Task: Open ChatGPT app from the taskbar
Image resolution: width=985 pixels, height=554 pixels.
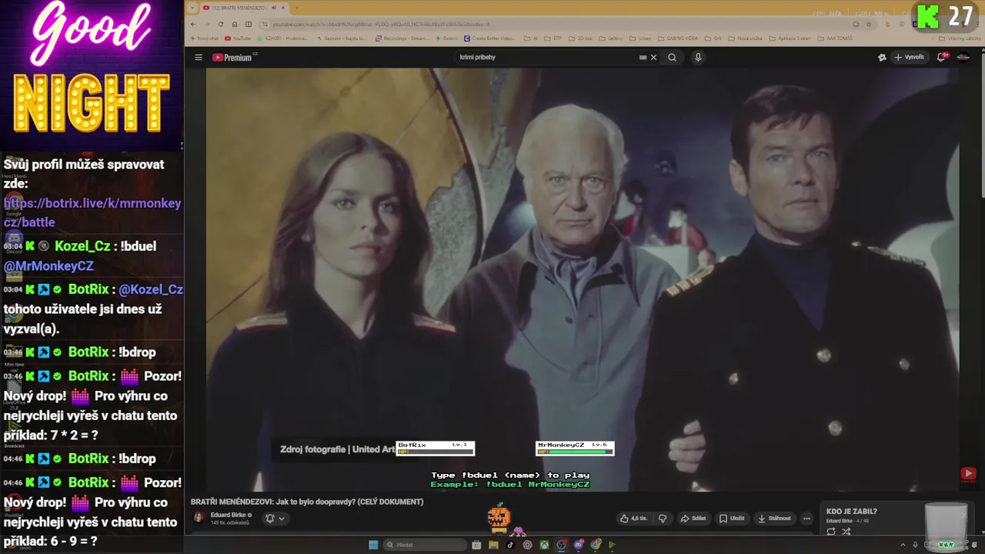Action: [x=527, y=545]
